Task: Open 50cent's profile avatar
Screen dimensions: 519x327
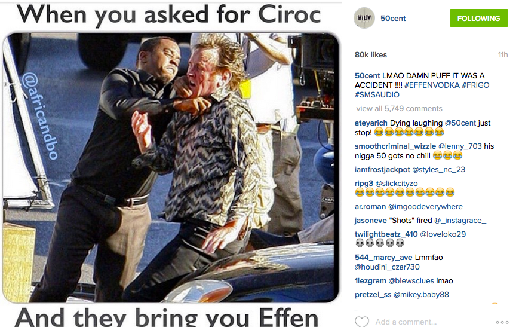Action: pos(364,18)
